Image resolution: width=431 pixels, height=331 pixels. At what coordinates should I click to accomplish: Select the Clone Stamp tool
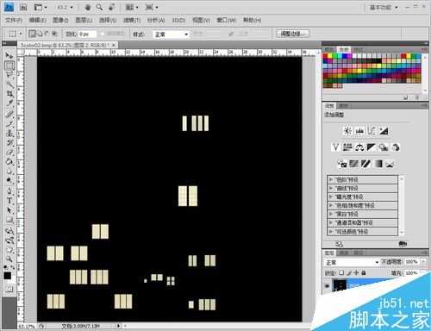pos(9,134)
